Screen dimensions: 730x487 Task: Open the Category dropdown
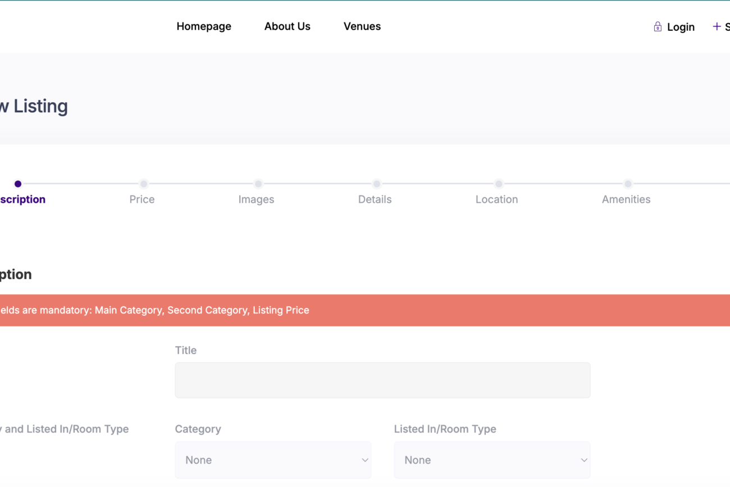(x=273, y=460)
